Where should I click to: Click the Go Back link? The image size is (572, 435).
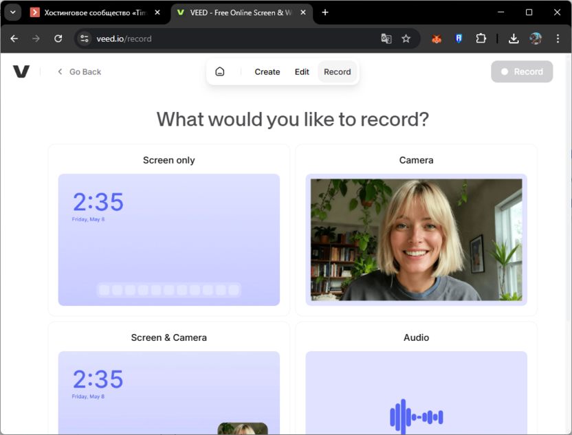click(x=79, y=71)
